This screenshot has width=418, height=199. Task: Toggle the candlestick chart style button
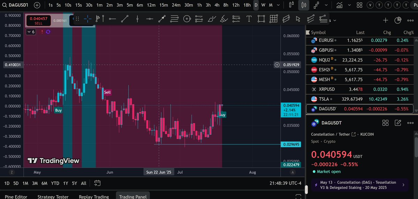pyautogui.click(x=304, y=5)
